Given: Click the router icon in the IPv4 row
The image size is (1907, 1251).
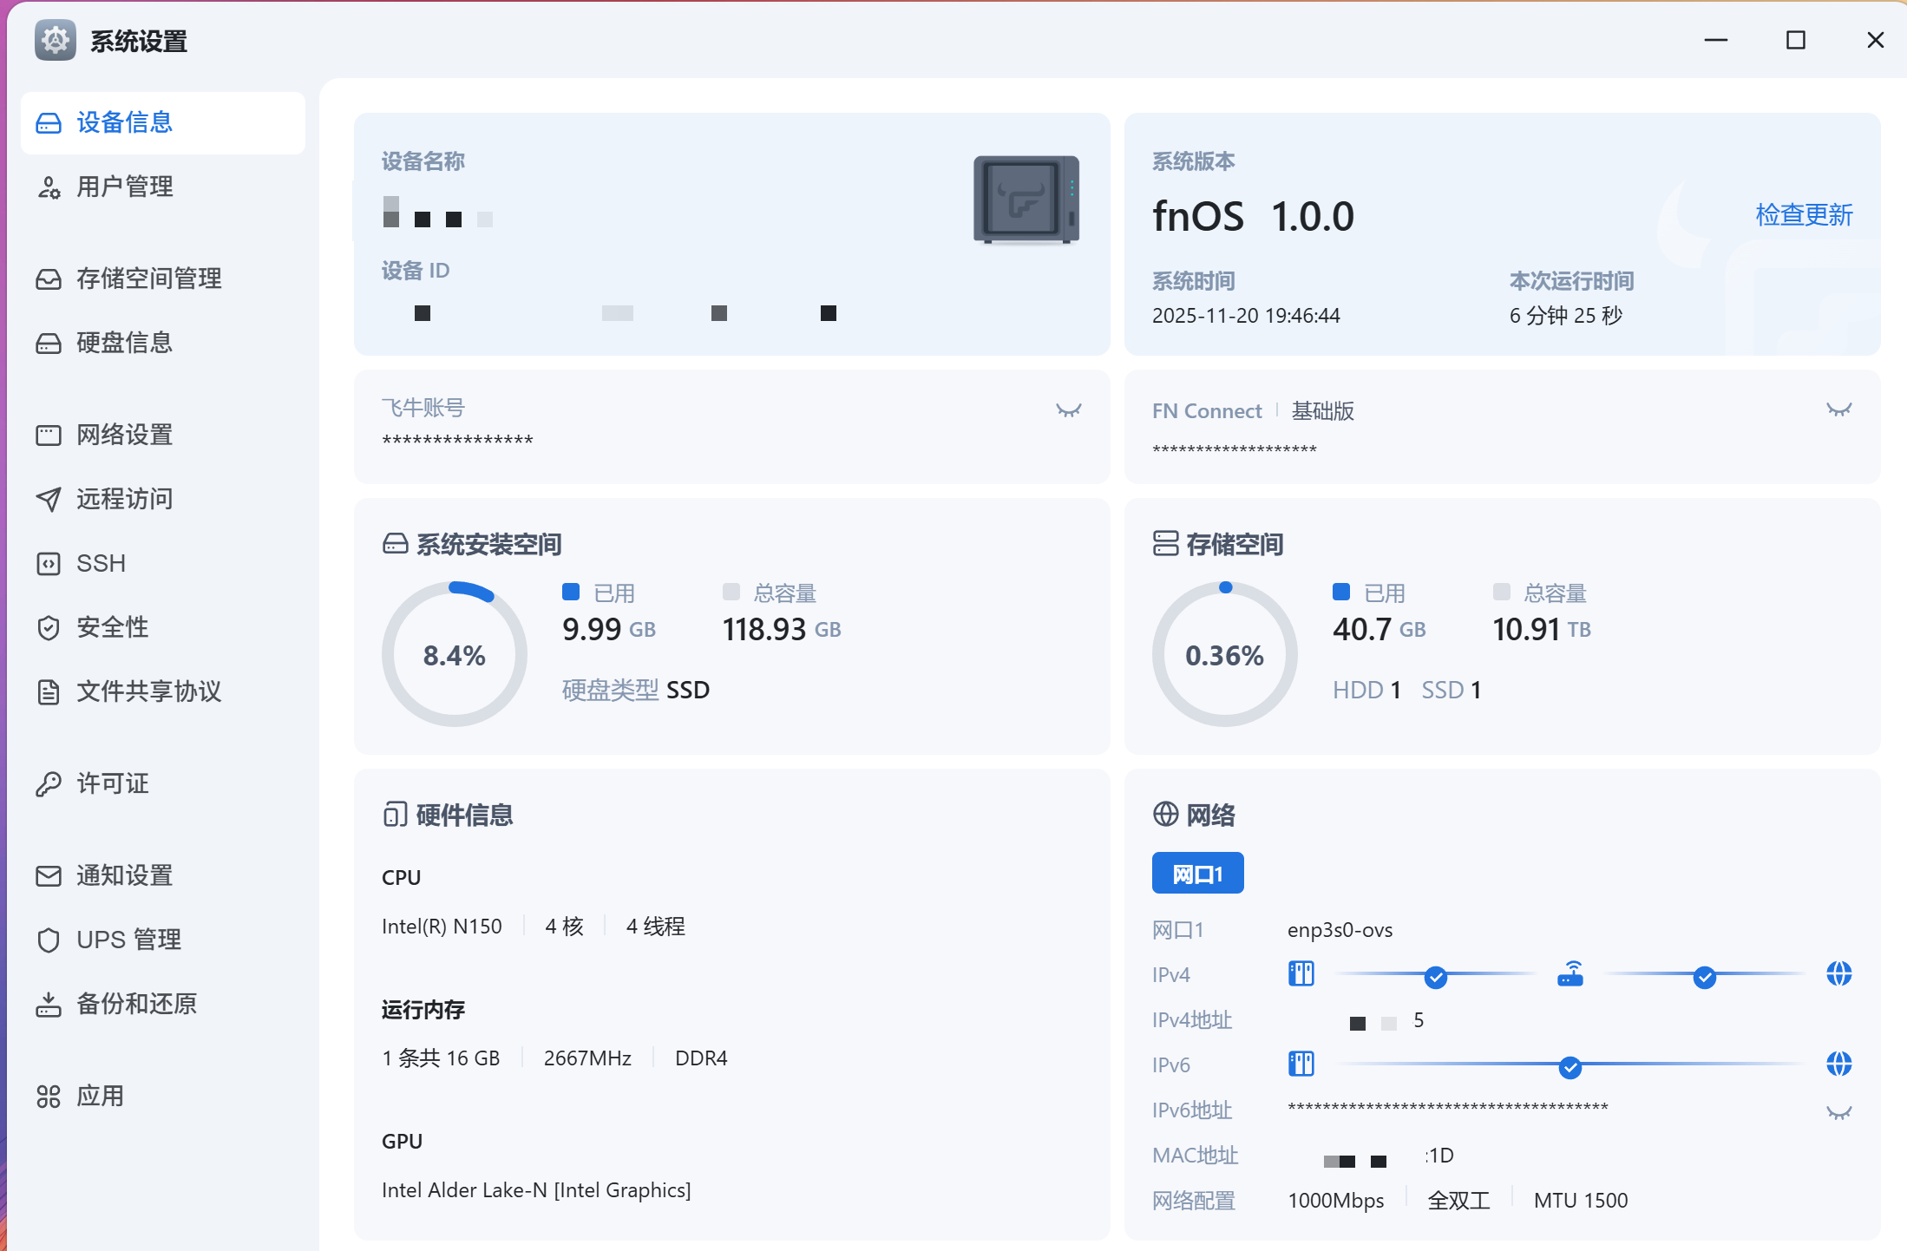Looking at the screenshot, I should point(1570,974).
